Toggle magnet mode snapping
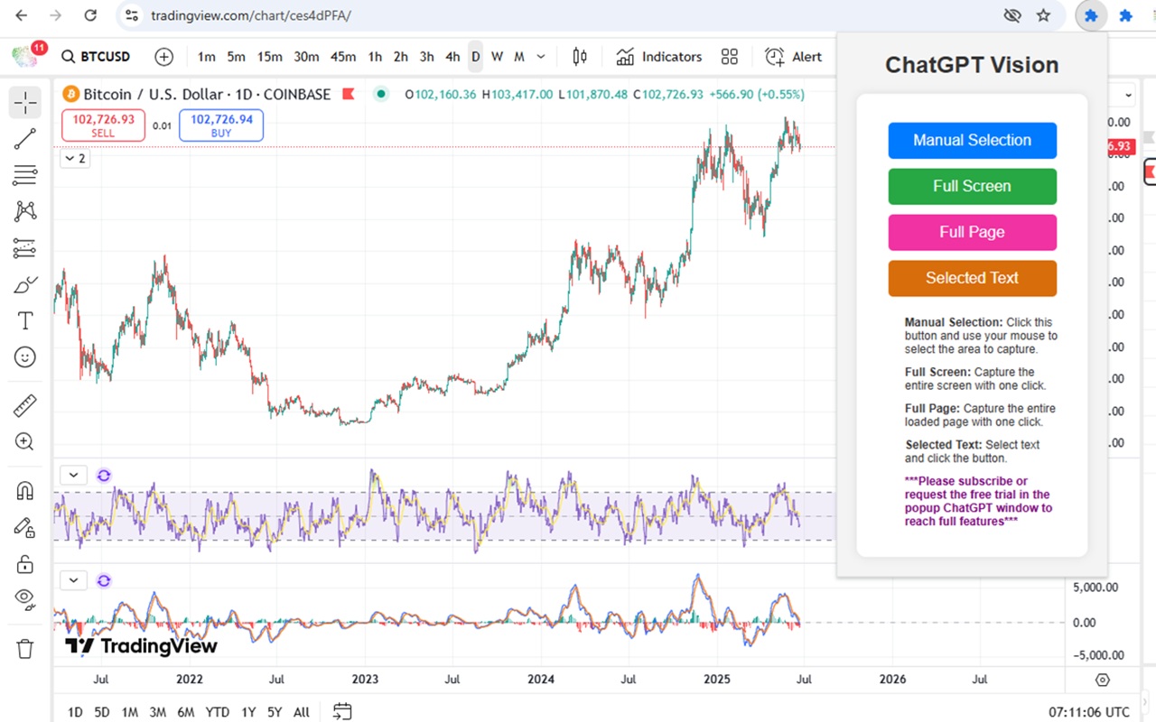 24,490
